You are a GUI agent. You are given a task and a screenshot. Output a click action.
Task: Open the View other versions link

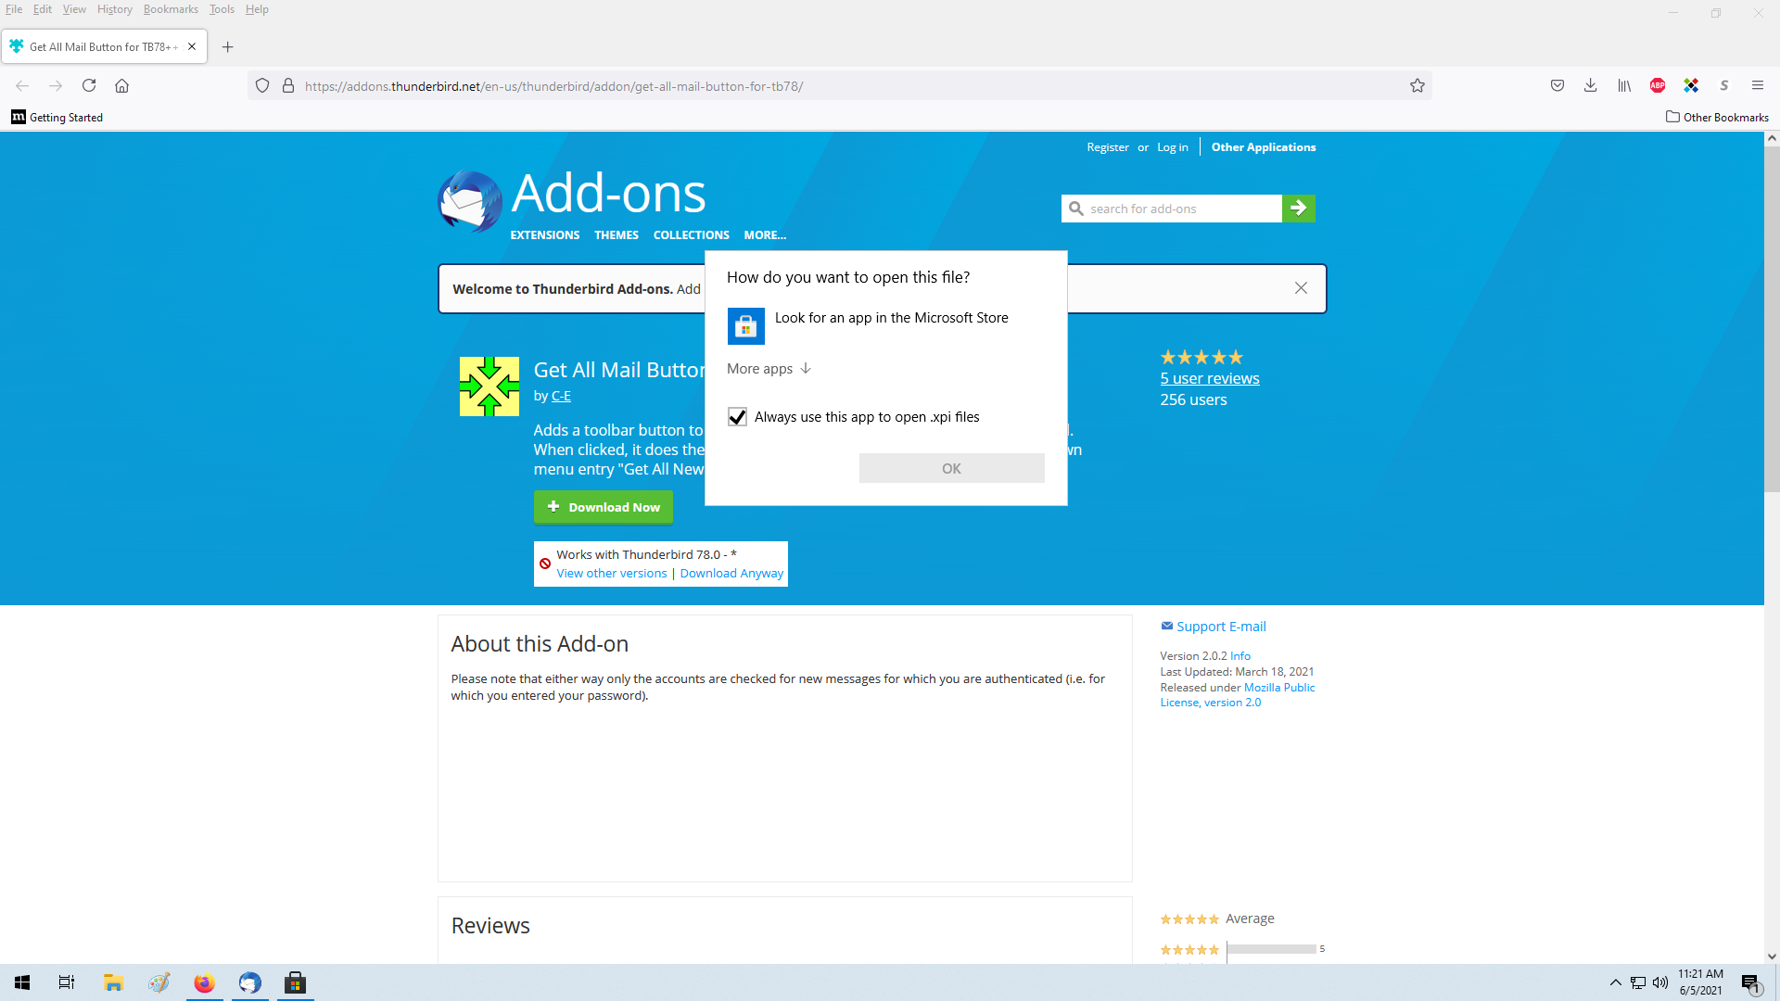pyautogui.click(x=612, y=573)
